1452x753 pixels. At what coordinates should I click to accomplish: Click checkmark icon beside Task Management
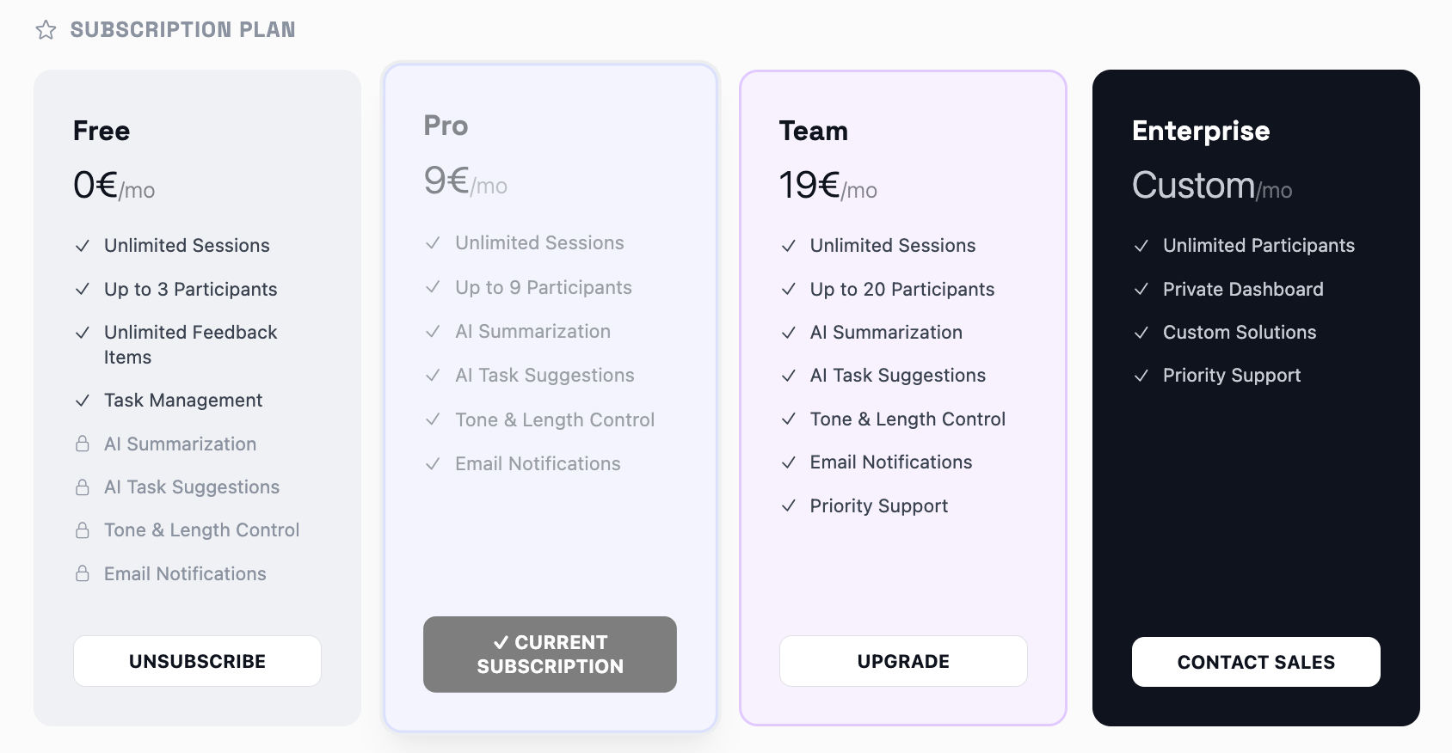[x=83, y=401]
